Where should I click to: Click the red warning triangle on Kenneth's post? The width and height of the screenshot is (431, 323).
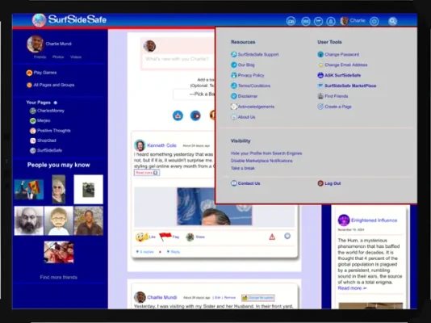click(x=272, y=237)
